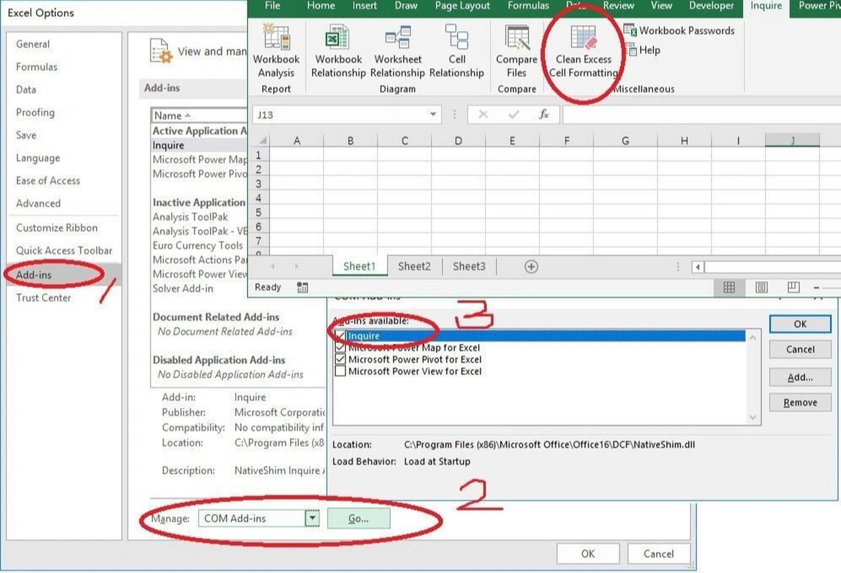Confirm entry with the formula bar checkmark
841x573 pixels.
click(x=513, y=115)
